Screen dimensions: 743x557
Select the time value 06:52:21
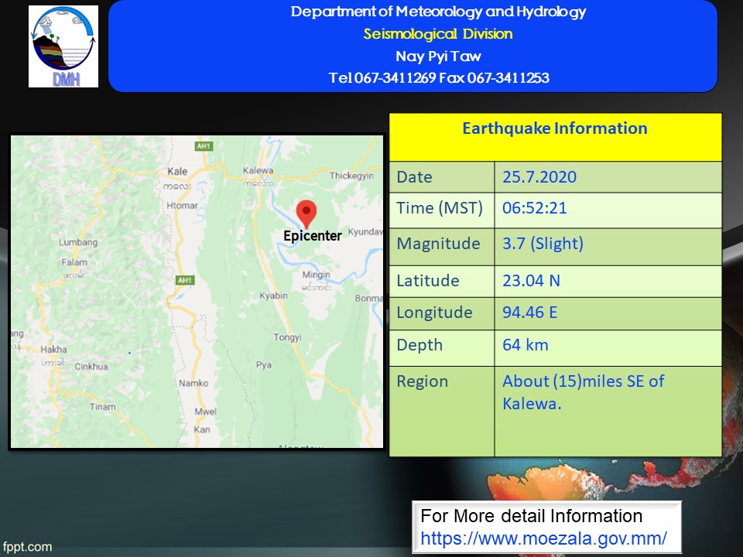click(x=535, y=208)
